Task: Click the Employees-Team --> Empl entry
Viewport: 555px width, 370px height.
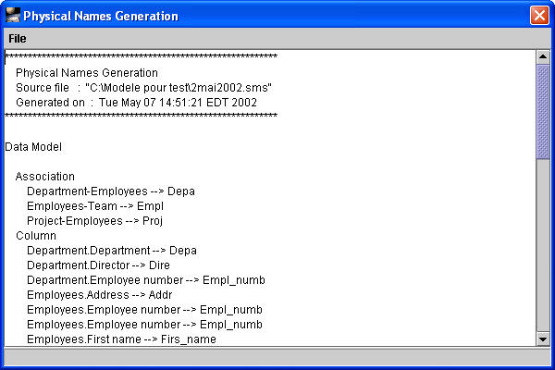Action: pos(94,206)
